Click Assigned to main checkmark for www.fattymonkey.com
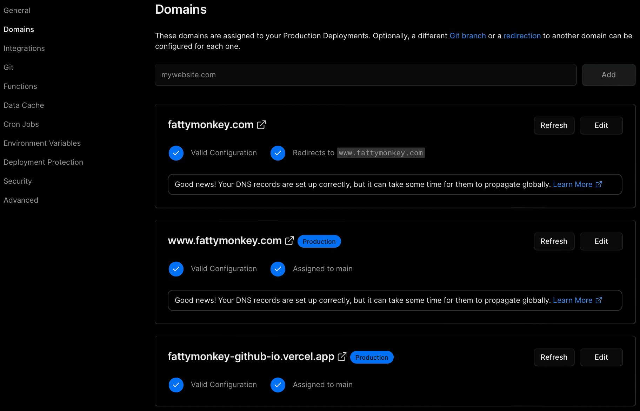Screen dimensions: 640x411 coord(278,269)
